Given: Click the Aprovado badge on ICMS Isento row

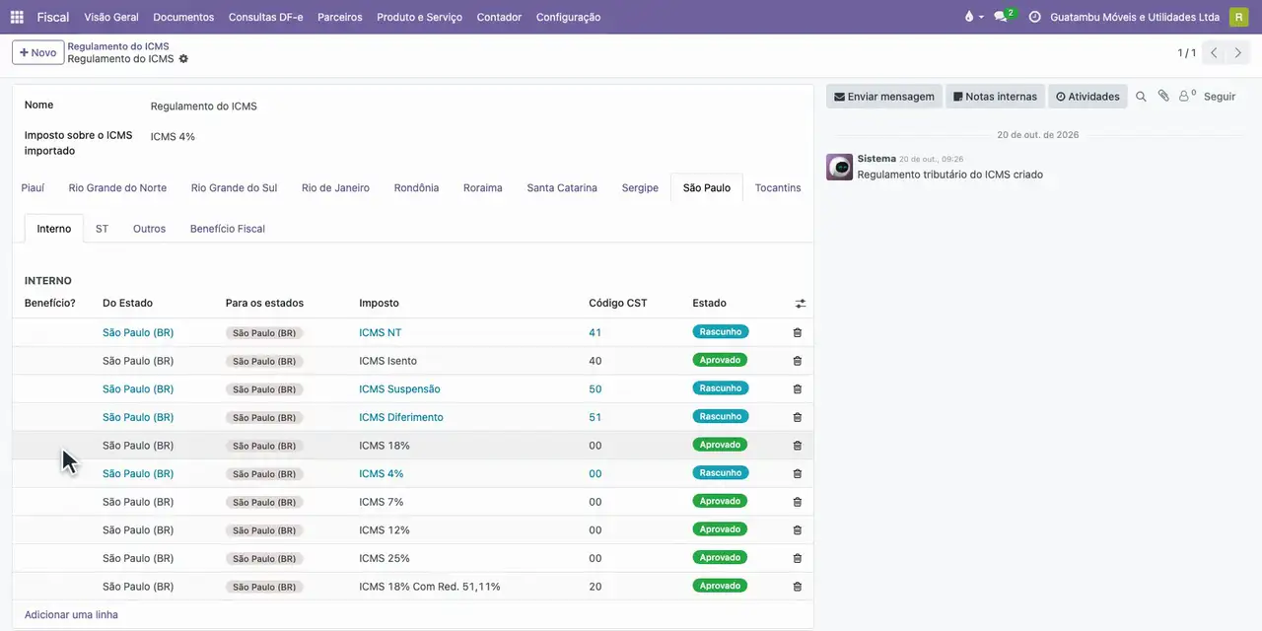Looking at the screenshot, I should [720, 361].
